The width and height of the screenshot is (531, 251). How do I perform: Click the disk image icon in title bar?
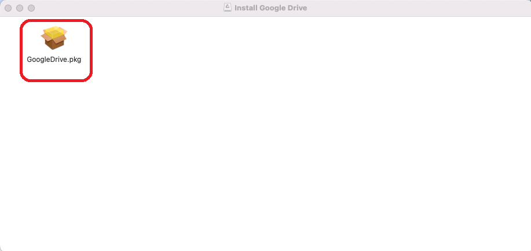pyautogui.click(x=228, y=8)
